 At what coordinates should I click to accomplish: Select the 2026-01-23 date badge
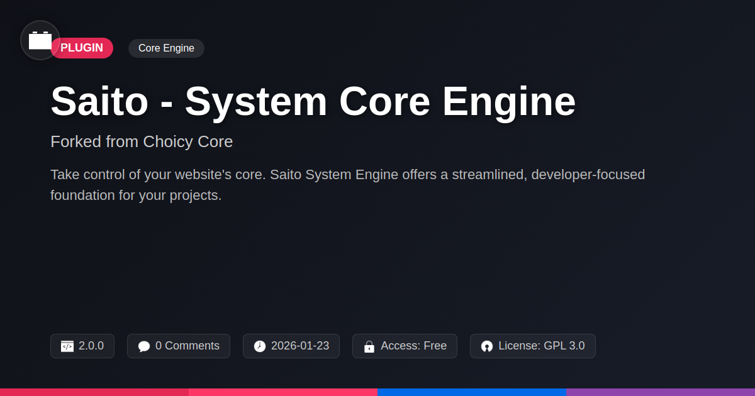coord(291,346)
